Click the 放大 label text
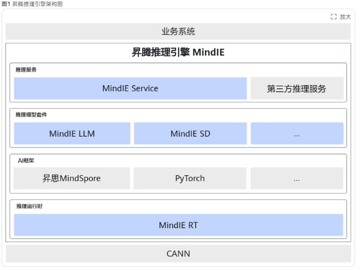This screenshot has width=361, height=270. point(345,17)
